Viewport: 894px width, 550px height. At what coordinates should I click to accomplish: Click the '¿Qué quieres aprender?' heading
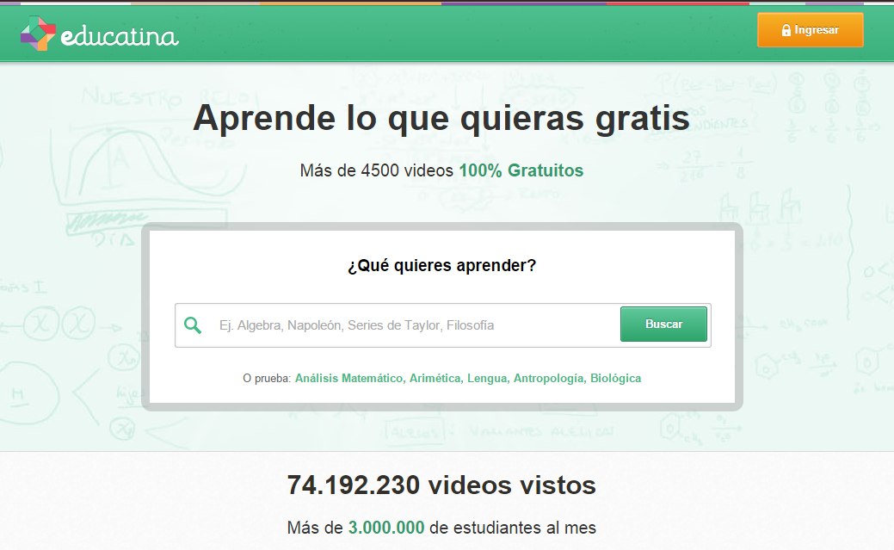pyautogui.click(x=441, y=265)
